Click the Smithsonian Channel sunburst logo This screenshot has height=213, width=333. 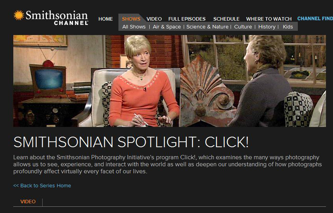pos(19,15)
